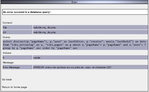Click the Error title bar
149x92 pixels.
tap(74, 2)
